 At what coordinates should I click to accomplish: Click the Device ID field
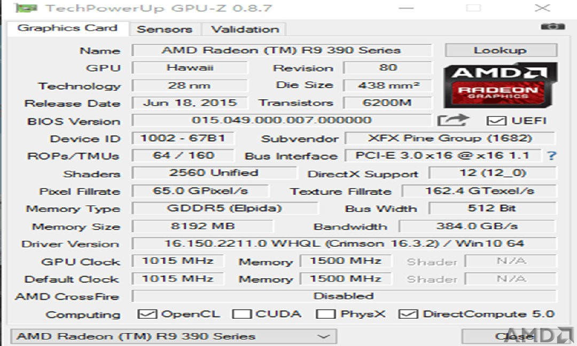click(x=183, y=138)
